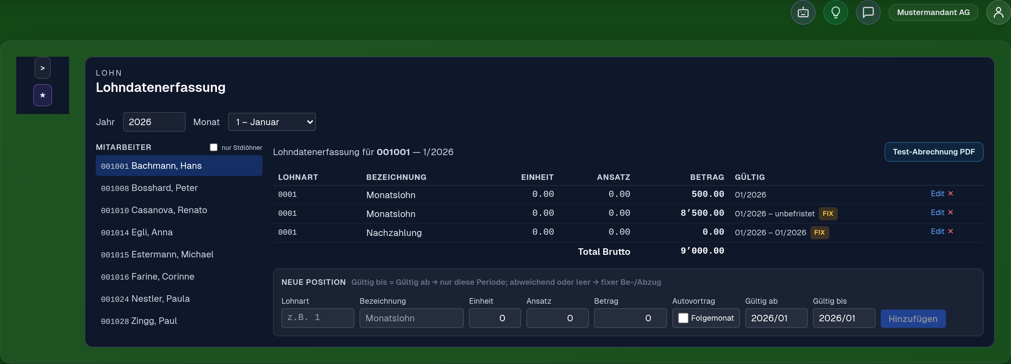Focus the Jahr input field
The height and width of the screenshot is (364, 1011).
[154, 122]
